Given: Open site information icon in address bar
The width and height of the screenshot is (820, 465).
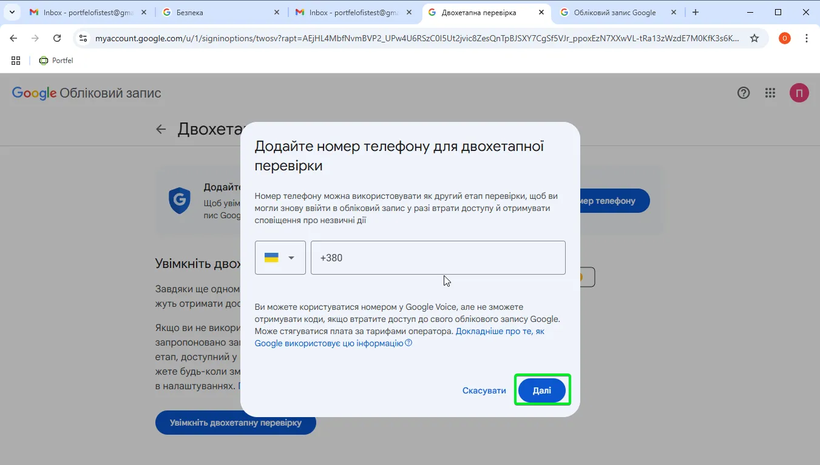Looking at the screenshot, I should [x=84, y=38].
